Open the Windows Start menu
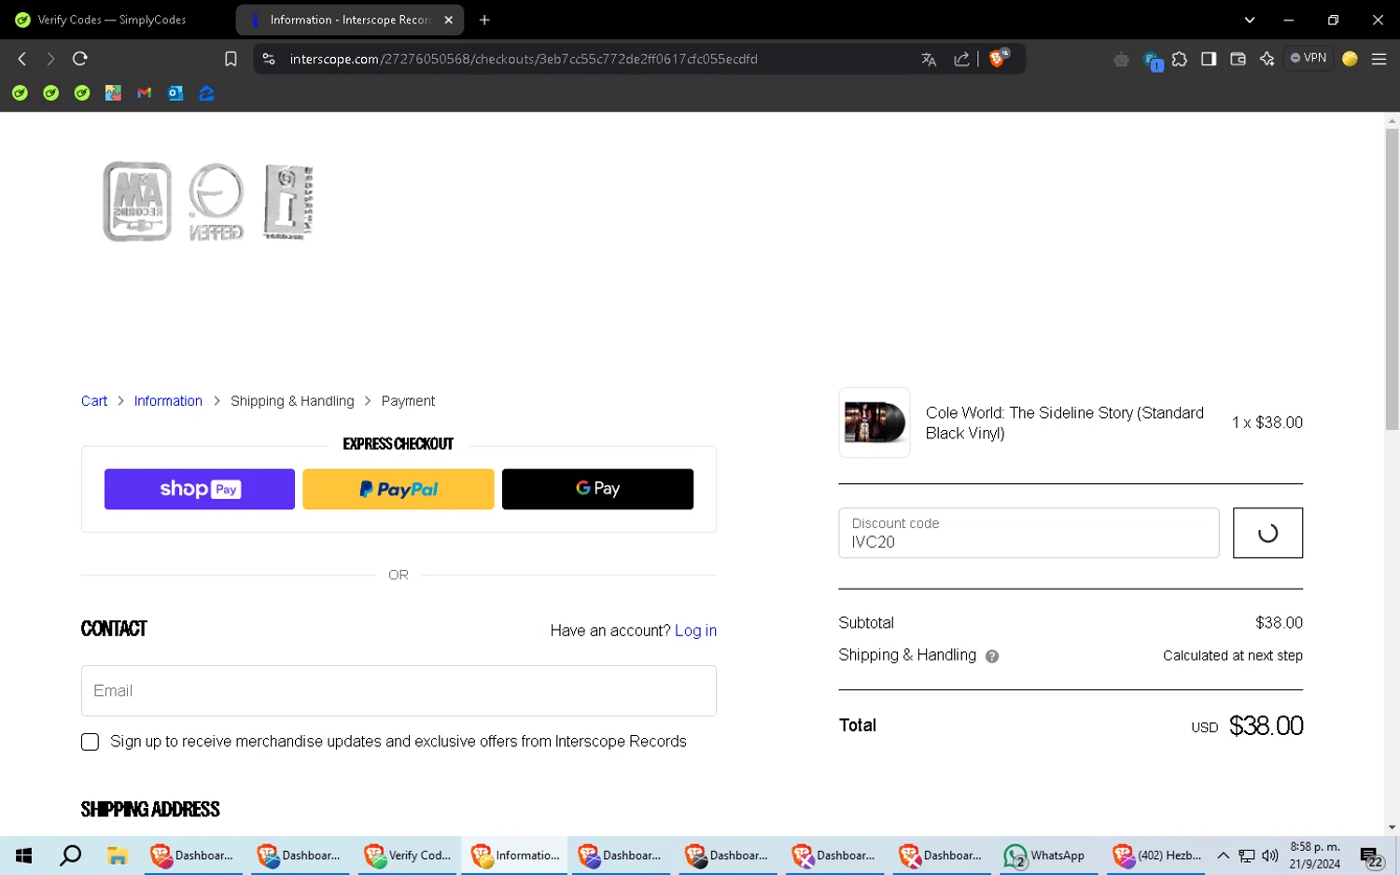 coord(23,855)
